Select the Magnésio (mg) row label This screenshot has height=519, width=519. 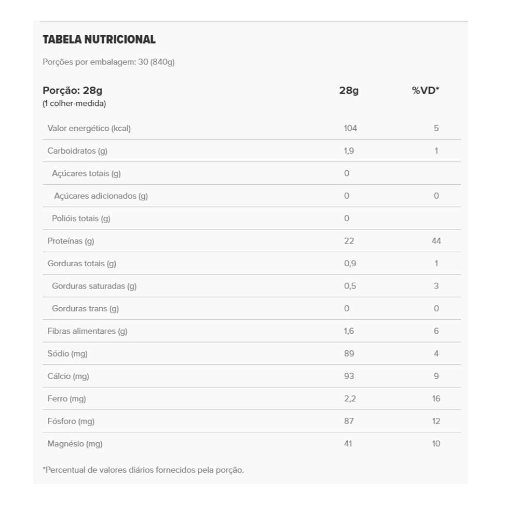click(x=75, y=444)
